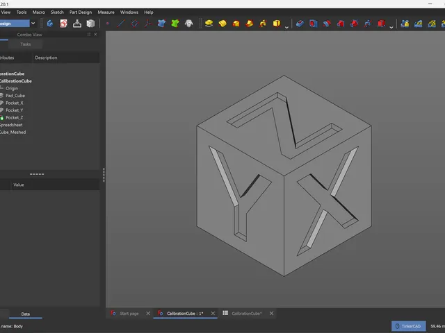Open the Measure menu
This screenshot has height=333, width=445.
pos(106,12)
